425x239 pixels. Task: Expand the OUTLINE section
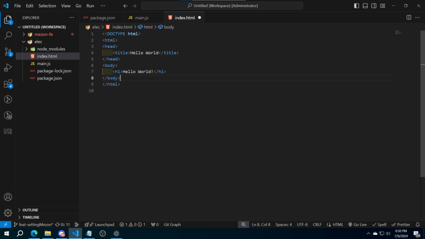click(30, 210)
